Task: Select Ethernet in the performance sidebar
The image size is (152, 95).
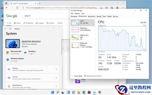Action: tap(83, 45)
